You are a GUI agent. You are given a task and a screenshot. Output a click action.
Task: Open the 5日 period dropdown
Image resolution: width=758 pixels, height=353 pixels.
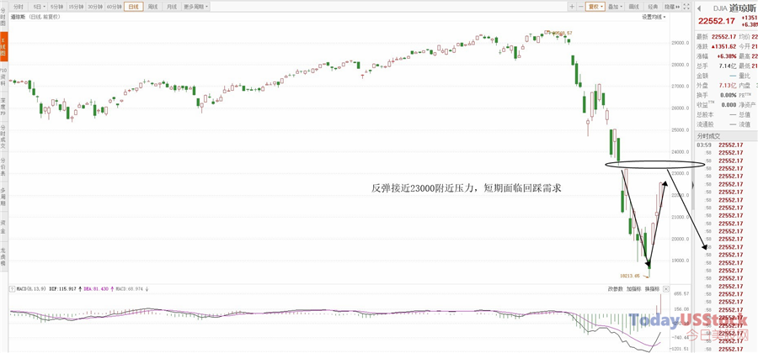tap(39, 7)
